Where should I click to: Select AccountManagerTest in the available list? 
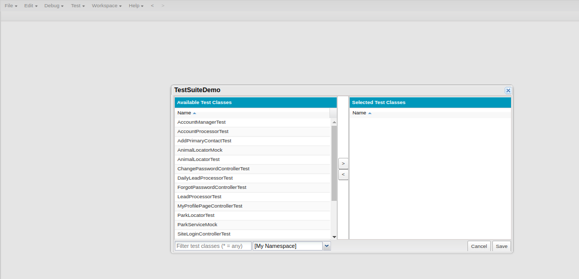[x=201, y=122]
